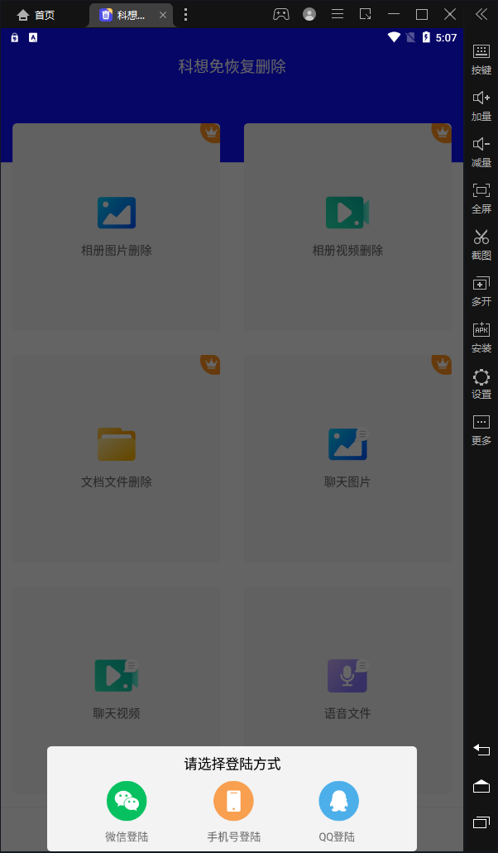Viewport: 498px width, 853px height.
Task: Open 更多 more tools menu
Action: pyautogui.click(x=481, y=430)
